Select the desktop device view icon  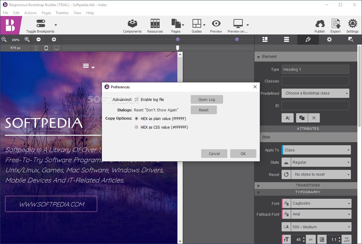(x=57, y=48)
